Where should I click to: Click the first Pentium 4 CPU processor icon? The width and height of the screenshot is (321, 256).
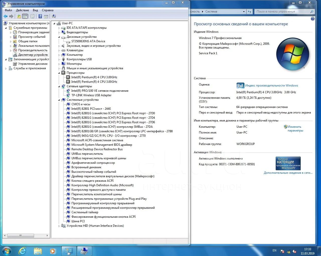tap(68, 77)
